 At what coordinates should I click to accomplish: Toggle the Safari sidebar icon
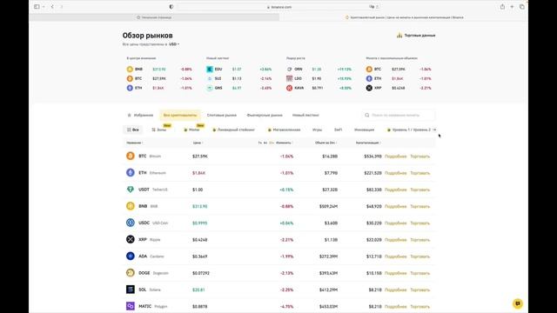click(x=37, y=7)
